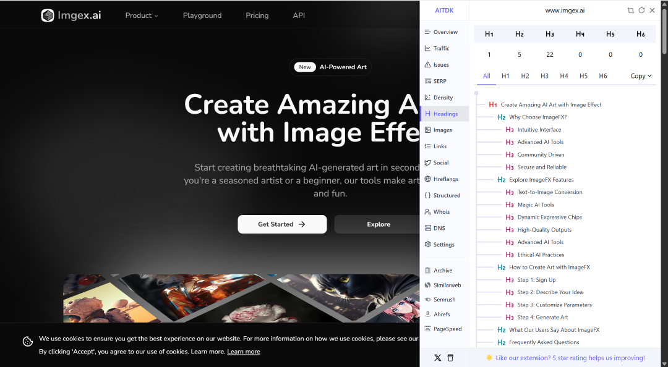
Task: Open the SERP section
Action: [x=444, y=81]
